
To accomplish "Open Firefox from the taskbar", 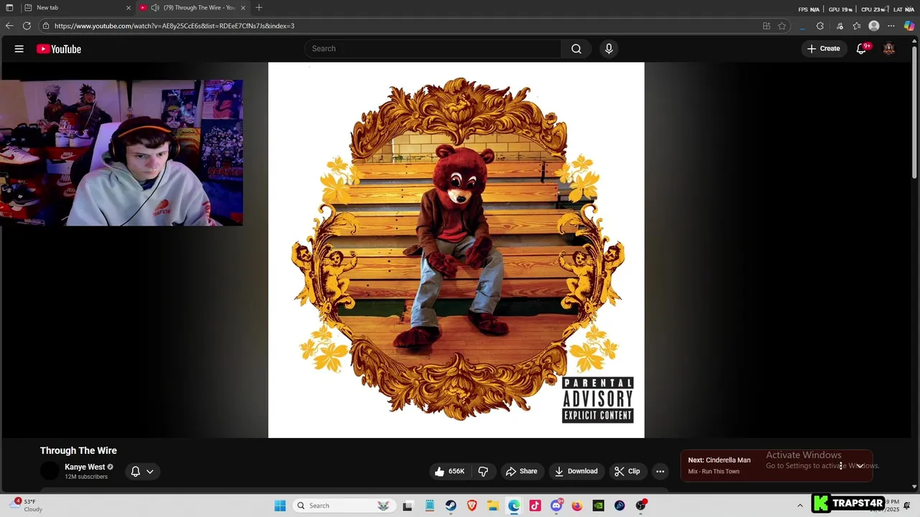I will tap(577, 506).
